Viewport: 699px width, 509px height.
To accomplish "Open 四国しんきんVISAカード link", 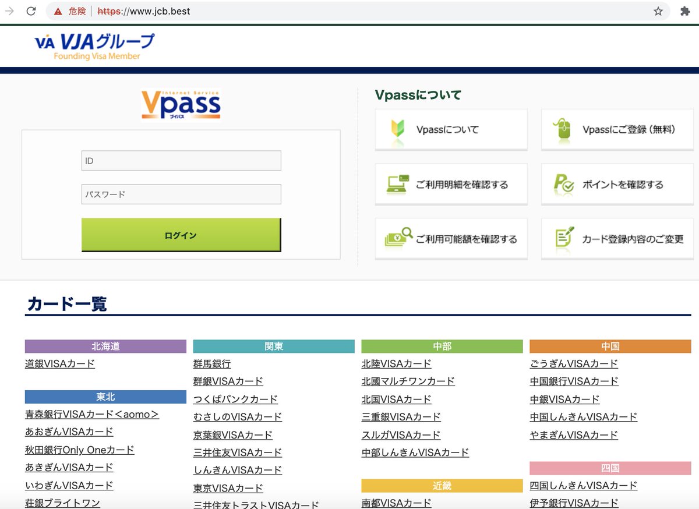I will (x=584, y=485).
